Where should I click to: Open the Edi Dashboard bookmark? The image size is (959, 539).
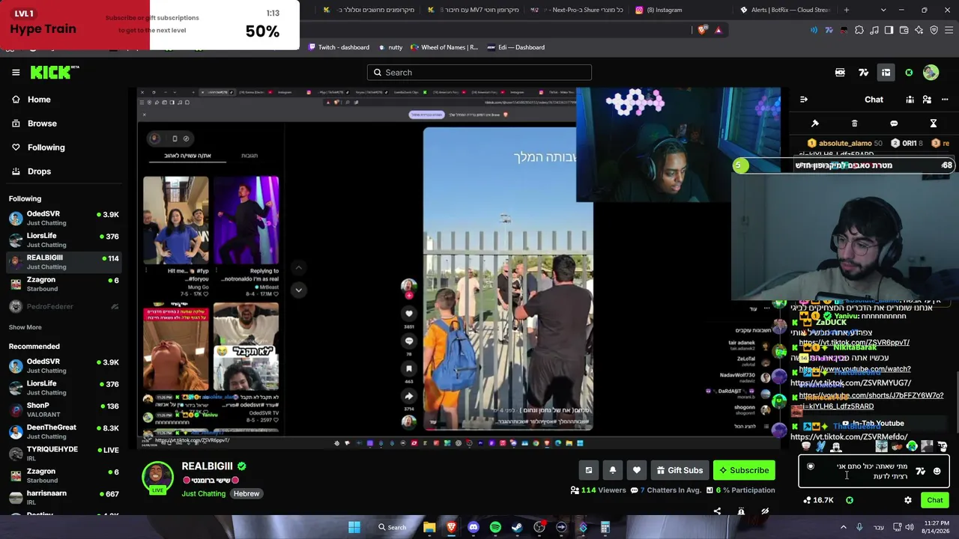pyautogui.click(x=515, y=47)
